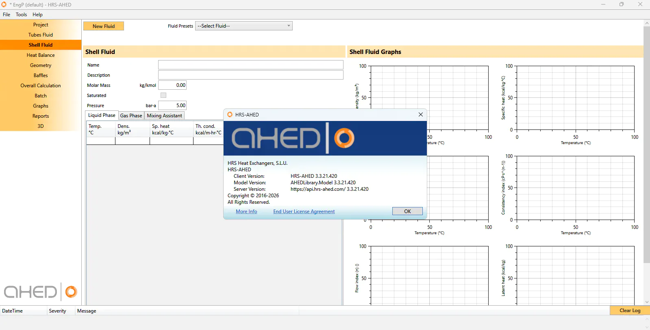This screenshot has width=650, height=330.
Task: Click the Sp. heat column header
Action: coord(172,129)
